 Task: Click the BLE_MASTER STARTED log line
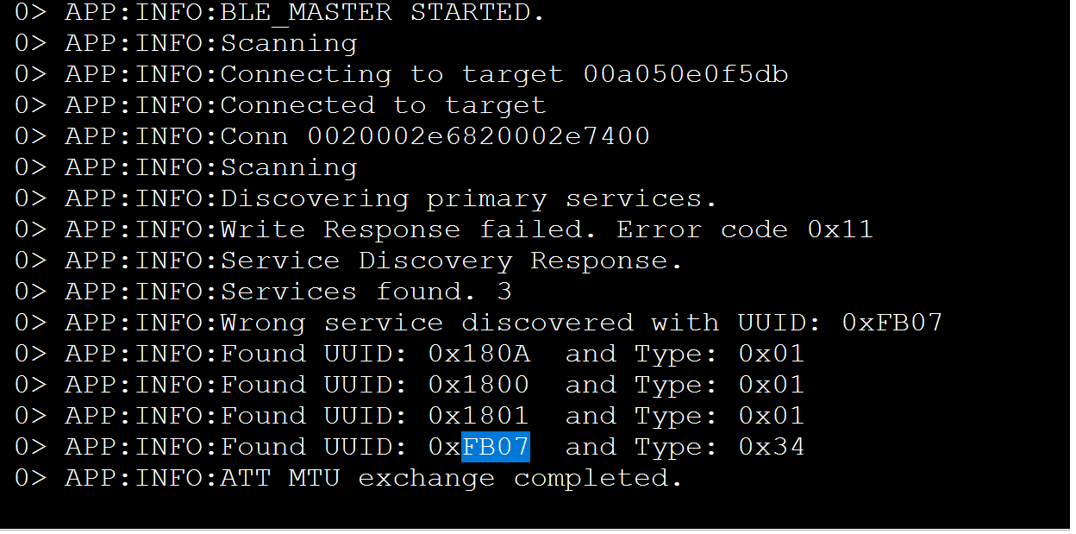[279, 13]
